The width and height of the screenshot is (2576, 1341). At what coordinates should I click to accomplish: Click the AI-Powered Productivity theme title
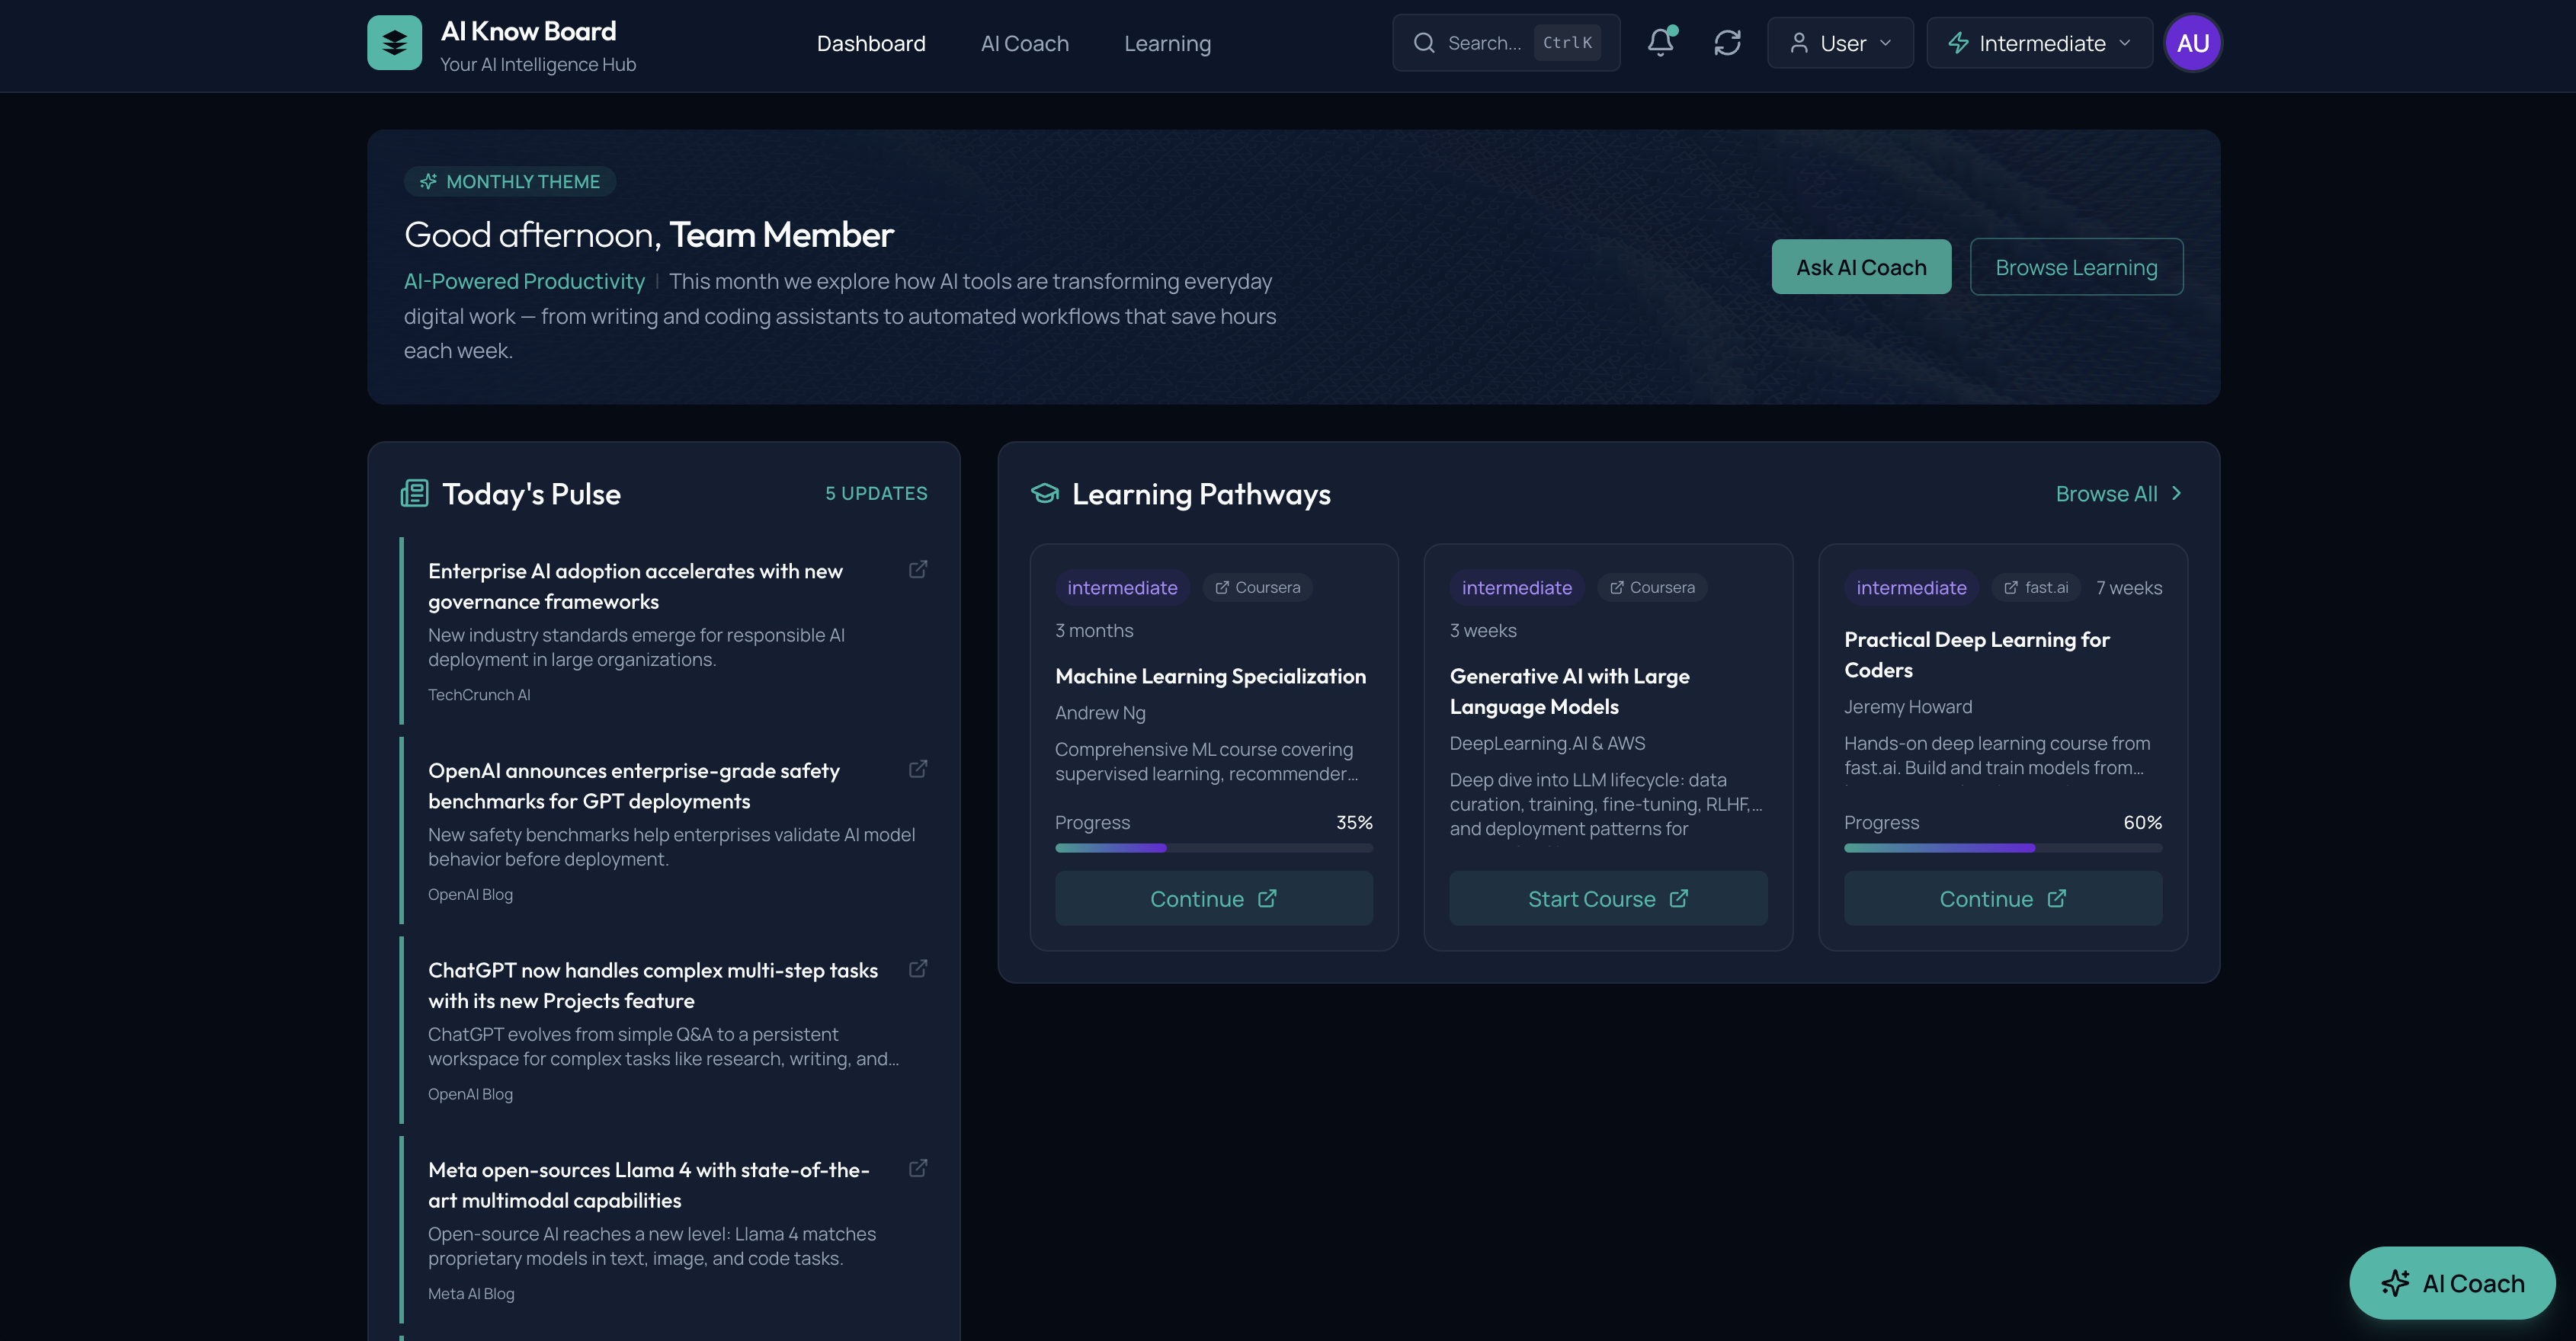point(524,281)
